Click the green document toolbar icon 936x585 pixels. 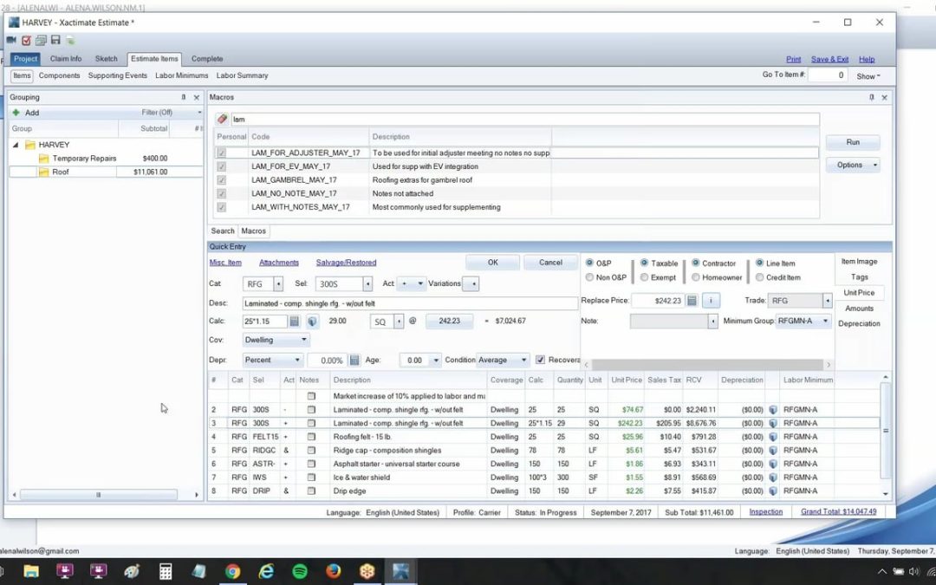tap(70, 41)
